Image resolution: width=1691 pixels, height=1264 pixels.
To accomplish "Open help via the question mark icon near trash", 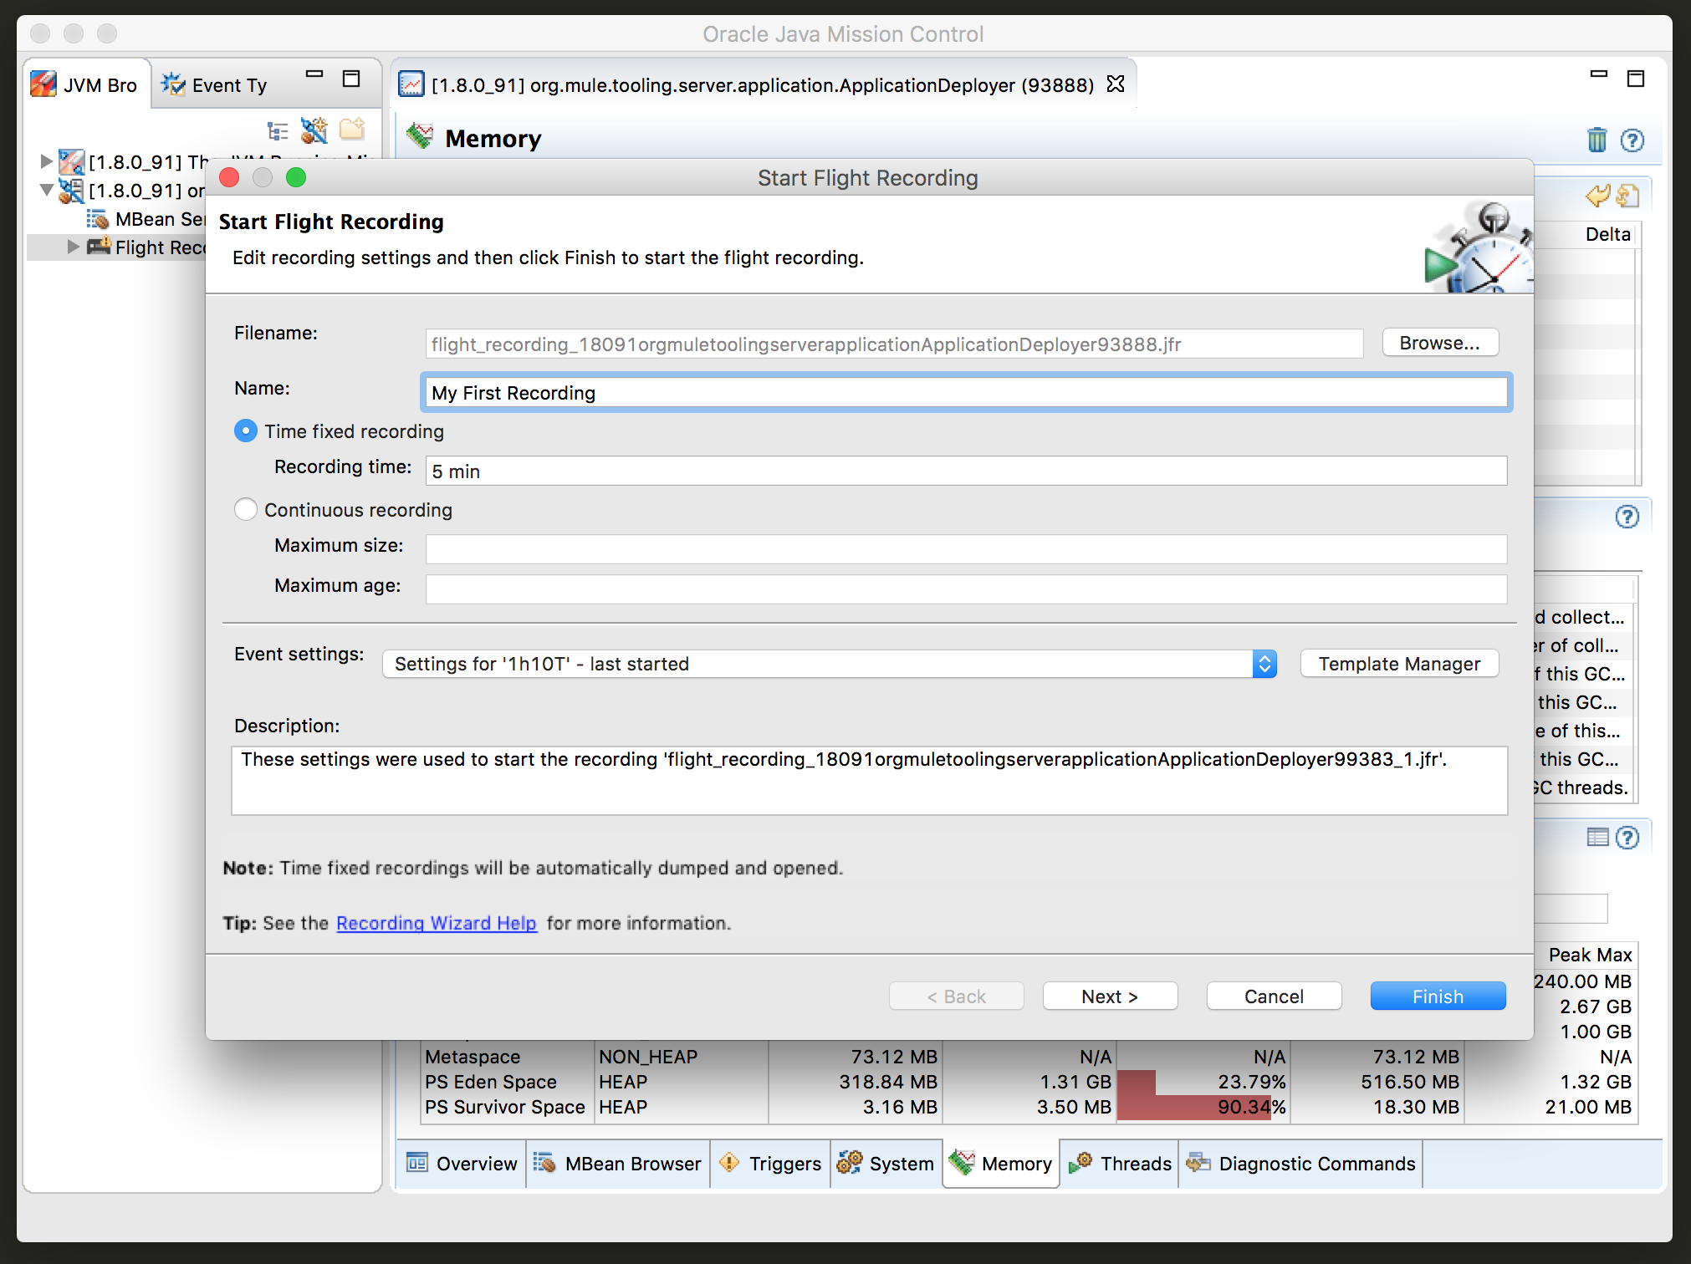I will [1632, 140].
